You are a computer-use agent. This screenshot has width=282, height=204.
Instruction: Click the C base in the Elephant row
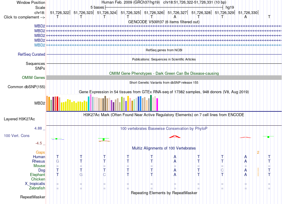pyautogui.click(x=104, y=175)
